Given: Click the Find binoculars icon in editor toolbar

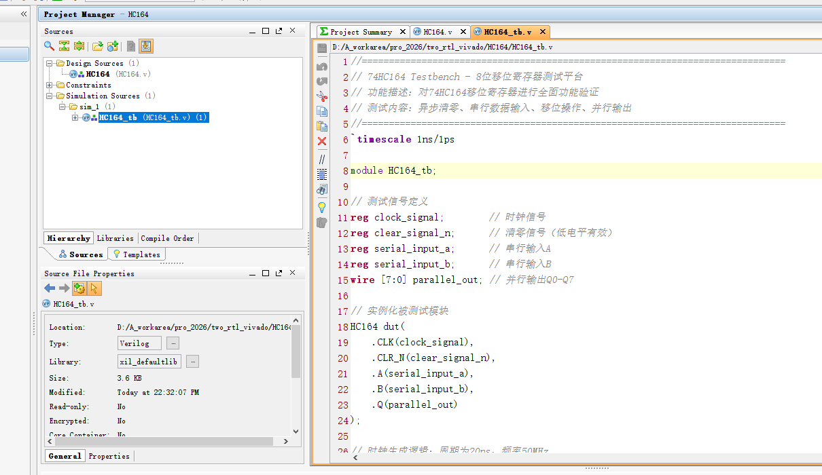Looking at the screenshot, I should [x=322, y=189].
